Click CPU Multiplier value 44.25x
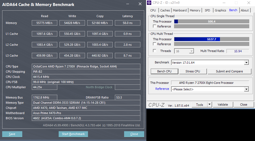255x141 pixels. (x=44, y=87)
